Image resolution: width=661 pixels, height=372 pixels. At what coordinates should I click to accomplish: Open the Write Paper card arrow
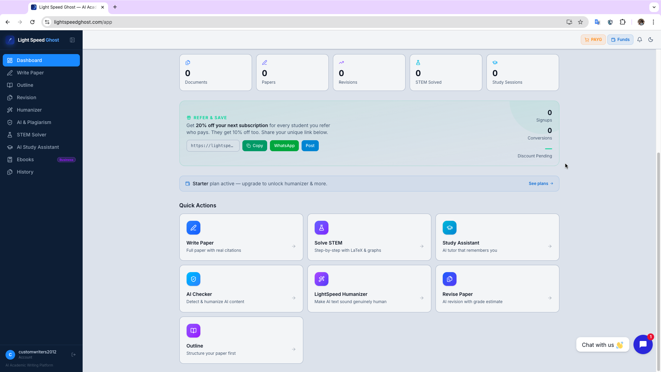(x=294, y=246)
